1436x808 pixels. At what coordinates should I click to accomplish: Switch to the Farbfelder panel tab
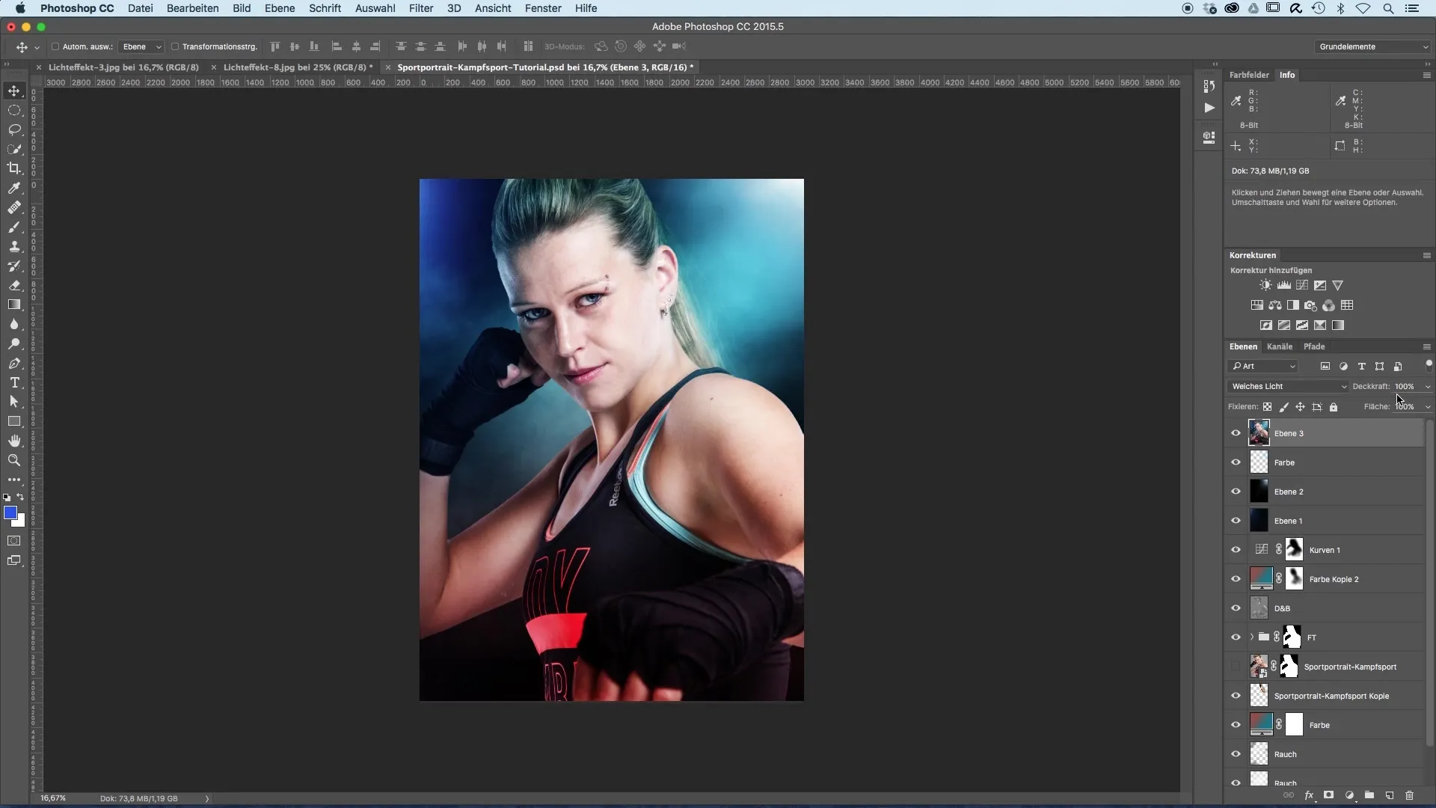click(1249, 75)
